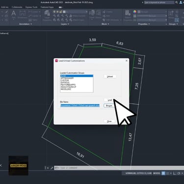
Task: Click the Close button in the dialog
Action: tap(109, 121)
